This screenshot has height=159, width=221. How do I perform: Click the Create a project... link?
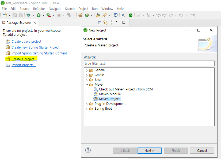click(24, 59)
